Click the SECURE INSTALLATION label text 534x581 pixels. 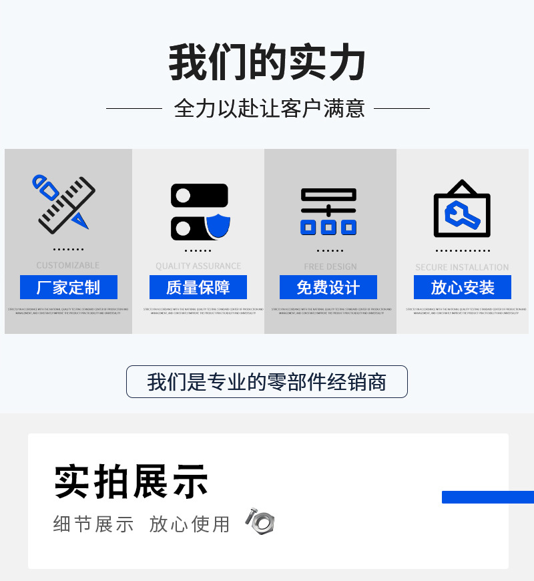click(x=462, y=267)
